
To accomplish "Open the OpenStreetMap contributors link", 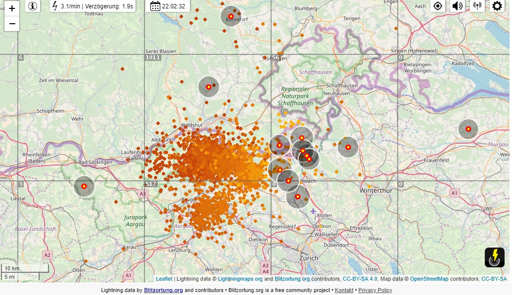I will pos(429,279).
